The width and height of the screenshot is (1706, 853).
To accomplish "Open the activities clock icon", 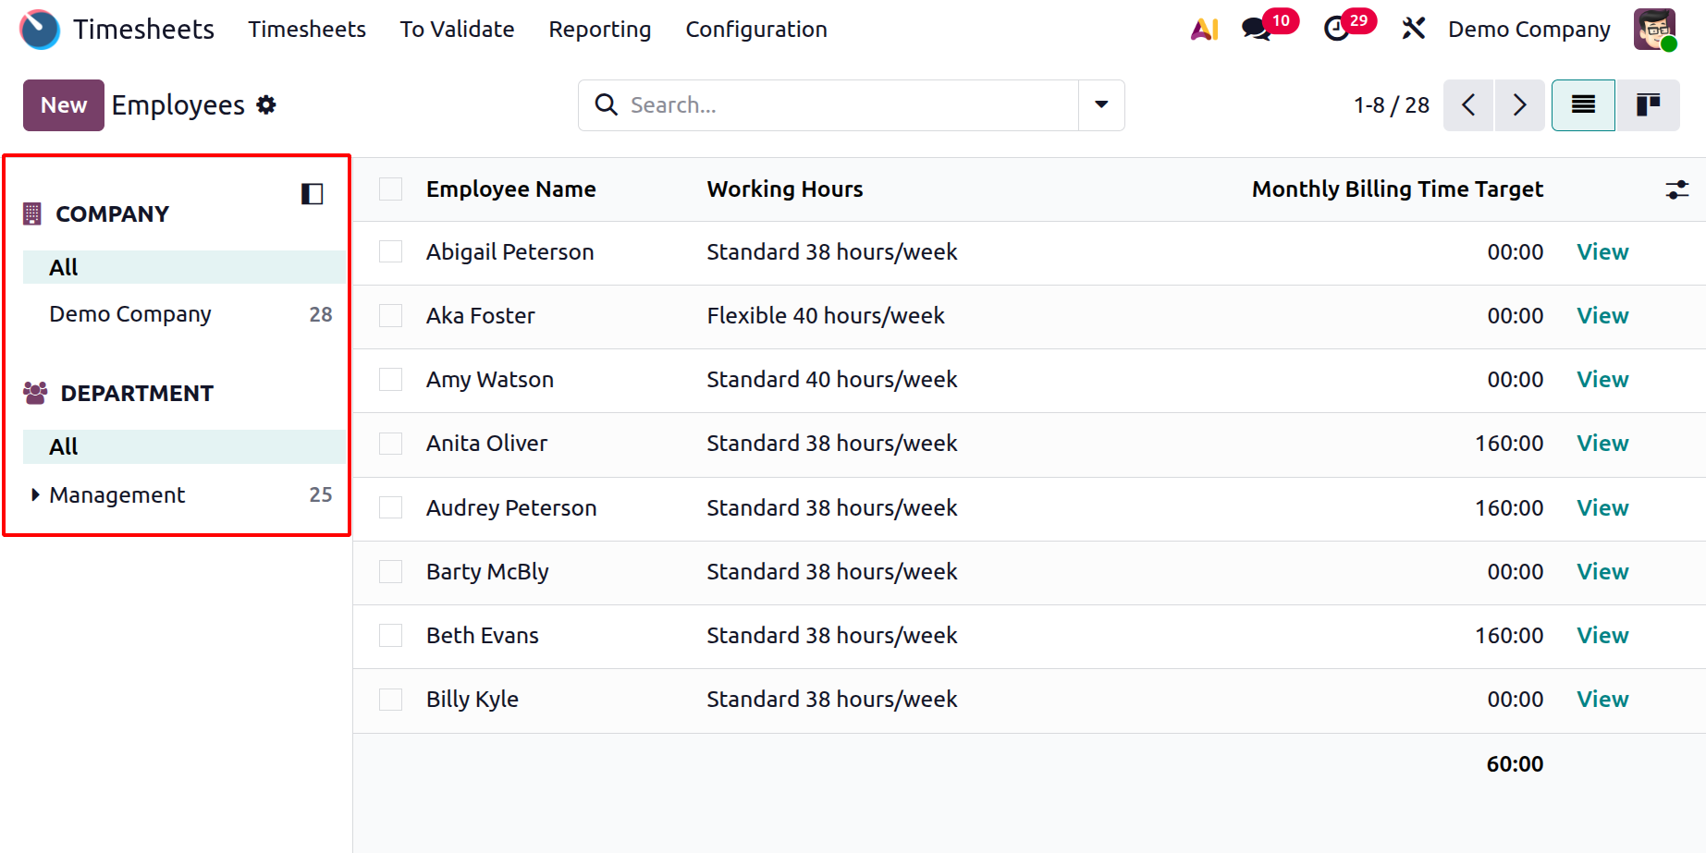I will (1336, 30).
